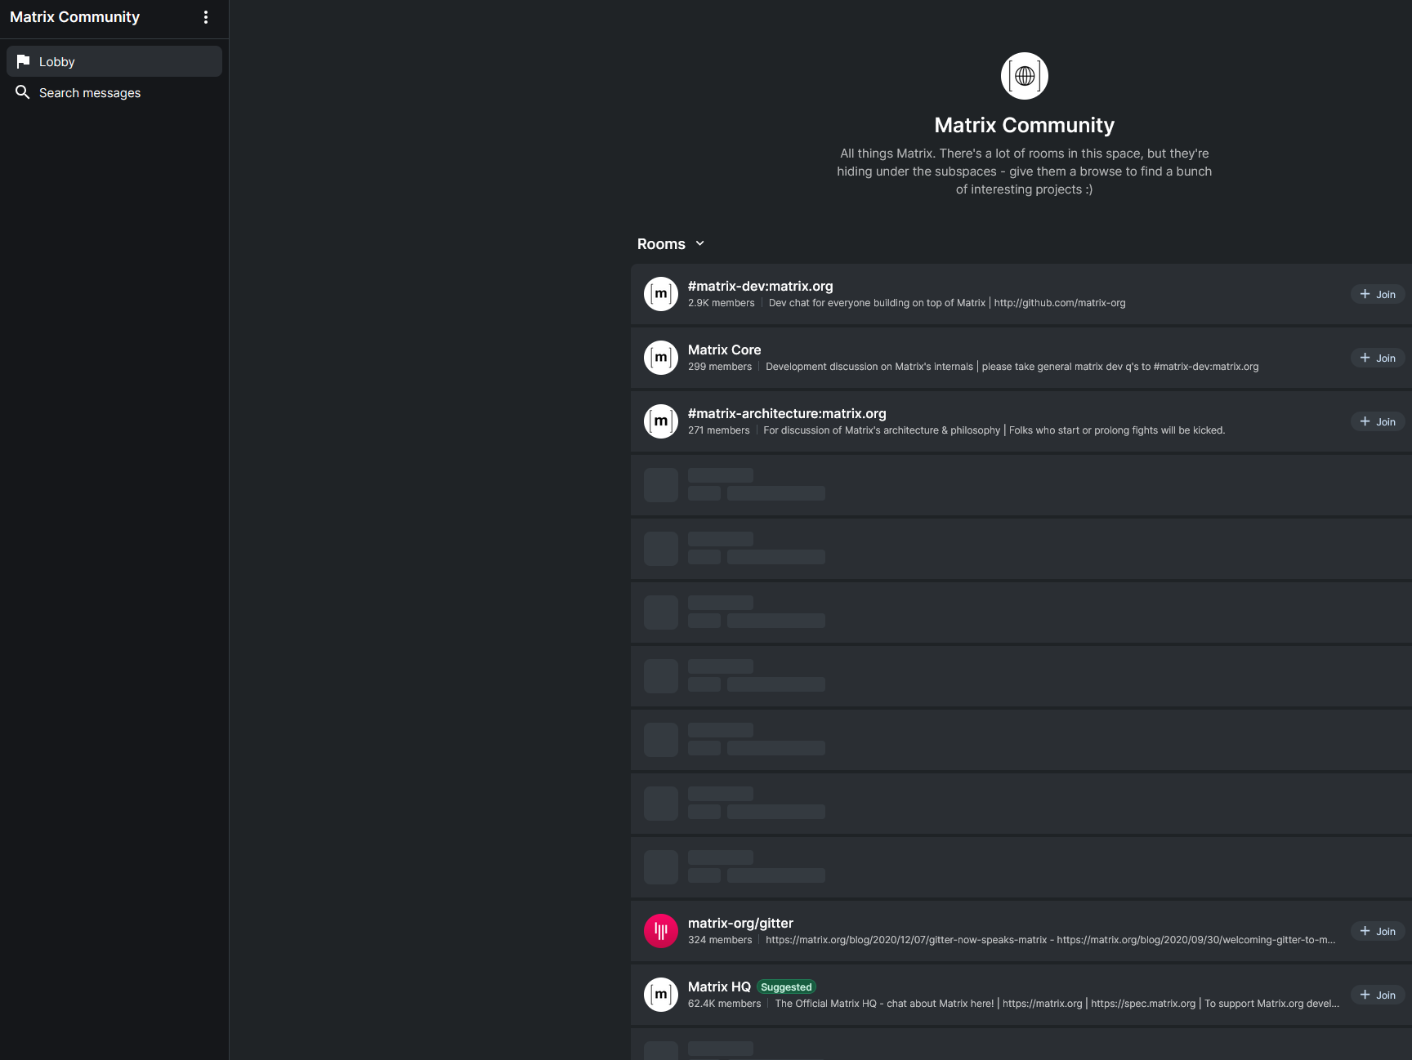The width and height of the screenshot is (1412, 1060).
Task: Join the matrix-org/gitter room
Action: (x=1378, y=931)
